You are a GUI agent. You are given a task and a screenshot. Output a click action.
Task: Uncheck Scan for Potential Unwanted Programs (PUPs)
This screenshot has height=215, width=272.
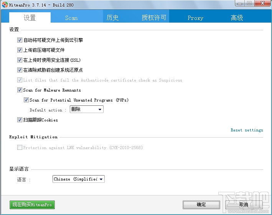[x=26, y=100]
